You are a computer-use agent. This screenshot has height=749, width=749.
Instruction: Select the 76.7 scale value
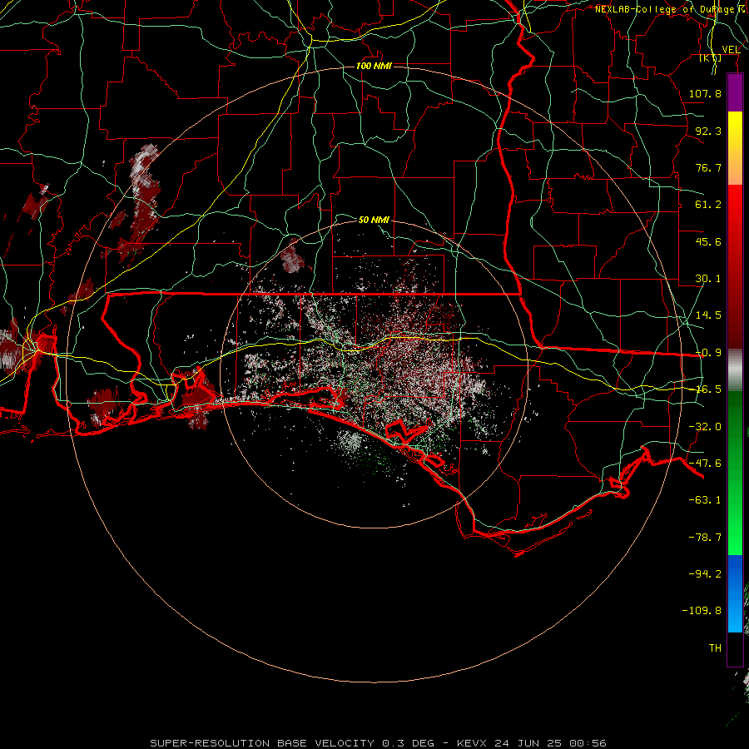[x=708, y=167]
